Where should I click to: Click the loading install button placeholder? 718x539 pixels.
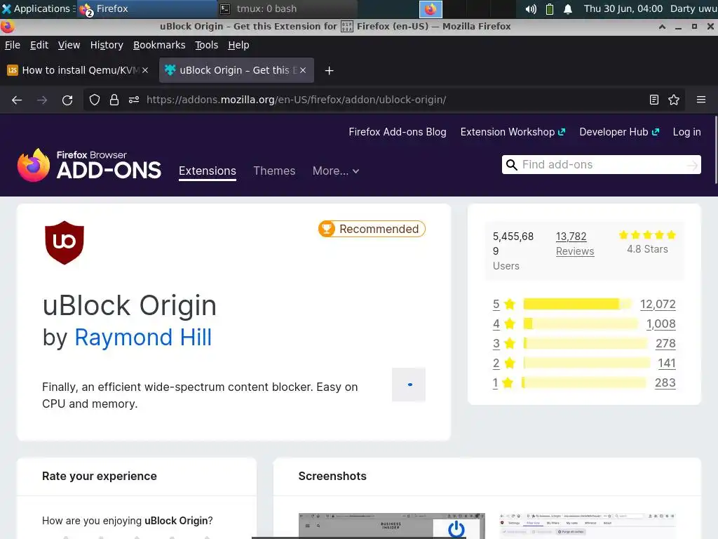coord(409,385)
